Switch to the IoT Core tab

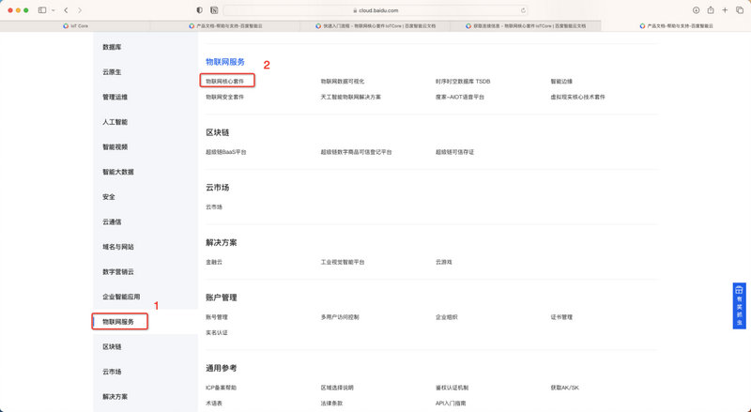pyautogui.click(x=75, y=26)
